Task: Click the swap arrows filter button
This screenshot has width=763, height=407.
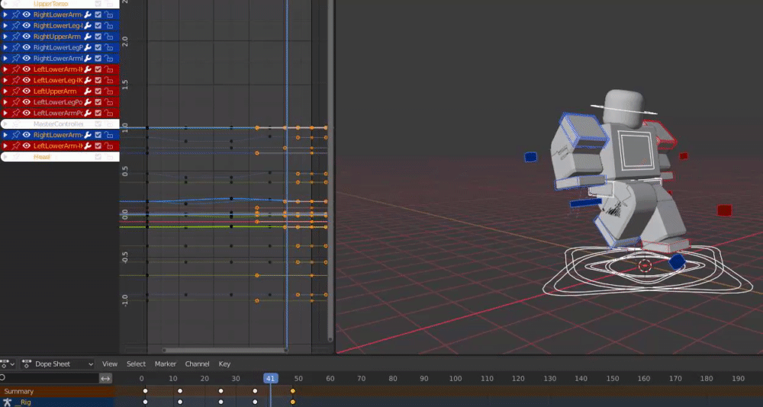Action: (105, 378)
